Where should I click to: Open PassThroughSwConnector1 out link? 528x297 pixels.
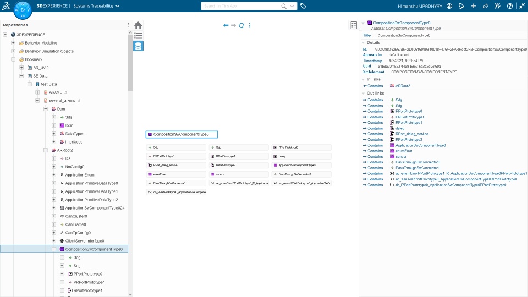click(417, 168)
